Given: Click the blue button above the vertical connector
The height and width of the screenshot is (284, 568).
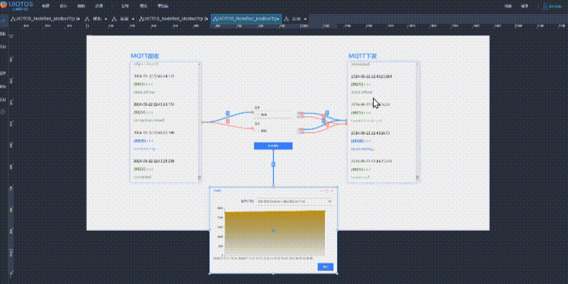Looking at the screenshot, I should pos(273,146).
